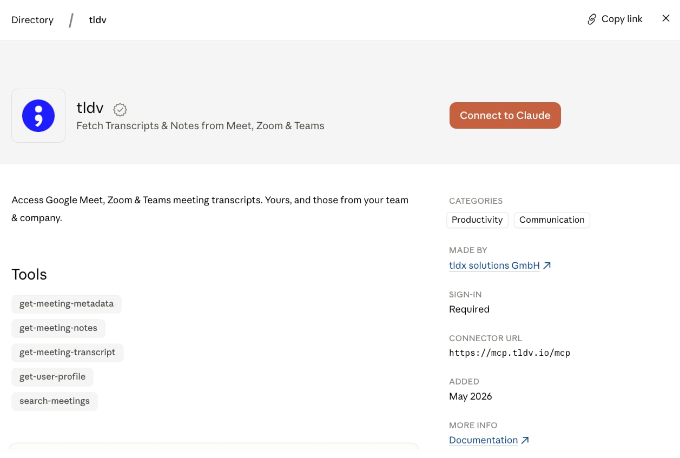This screenshot has height=458, width=680.
Task: Click the tldv semicolon logo icon
Action: pyautogui.click(x=38, y=116)
